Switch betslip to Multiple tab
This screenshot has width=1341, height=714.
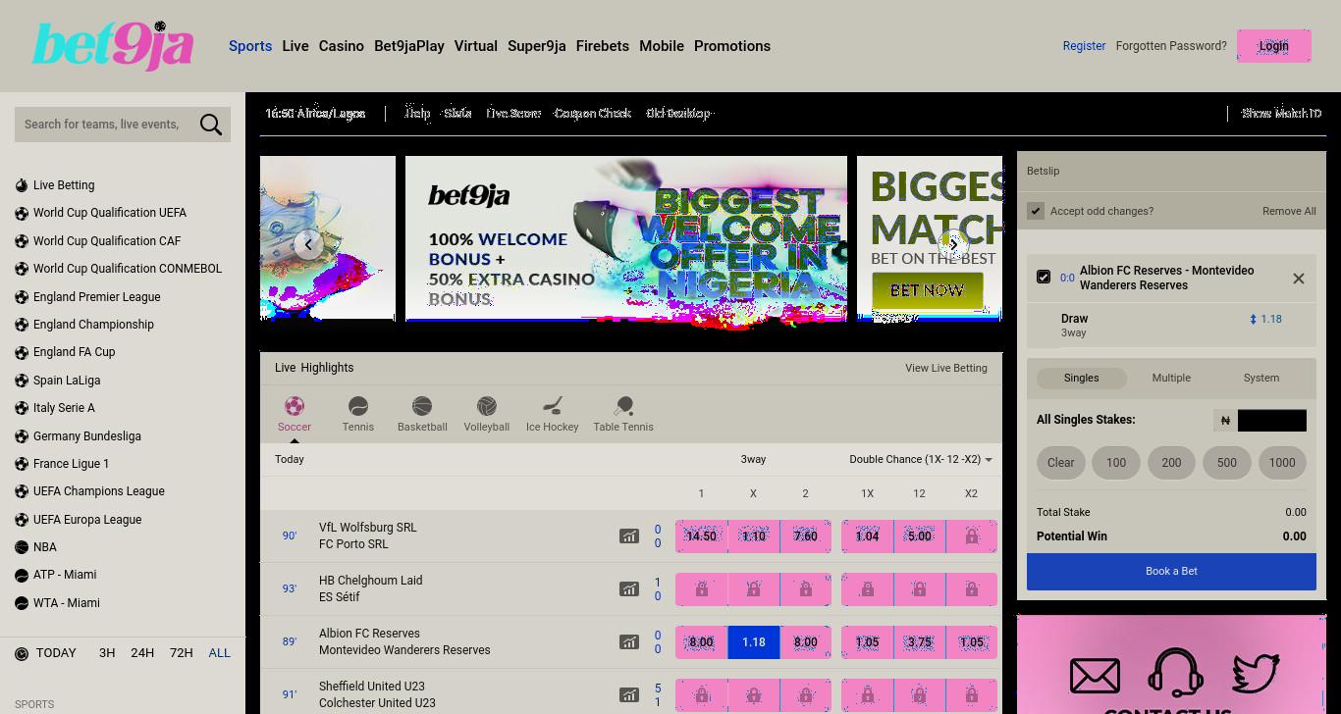(1171, 378)
